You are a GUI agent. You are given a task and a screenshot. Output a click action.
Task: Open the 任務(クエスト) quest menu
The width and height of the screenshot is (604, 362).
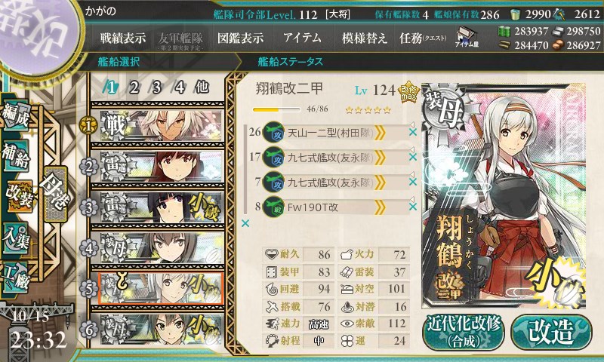pyautogui.click(x=423, y=38)
